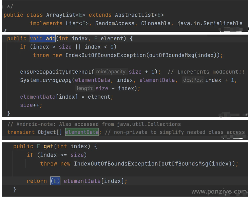Image resolution: width=250 pixels, height=199 pixels.
Task: Click the System.arraycopy call
Action: pyautogui.click(x=46, y=80)
